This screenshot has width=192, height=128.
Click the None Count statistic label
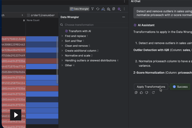pos(33,20)
